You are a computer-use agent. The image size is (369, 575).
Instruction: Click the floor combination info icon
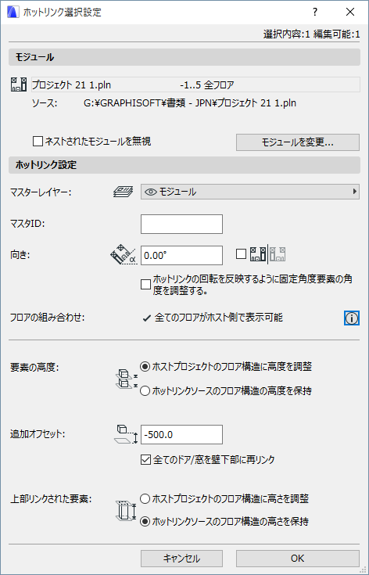[x=352, y=318]
